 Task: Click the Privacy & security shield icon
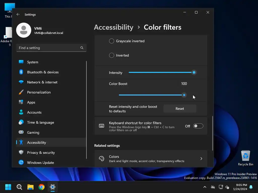click(21, 153)
